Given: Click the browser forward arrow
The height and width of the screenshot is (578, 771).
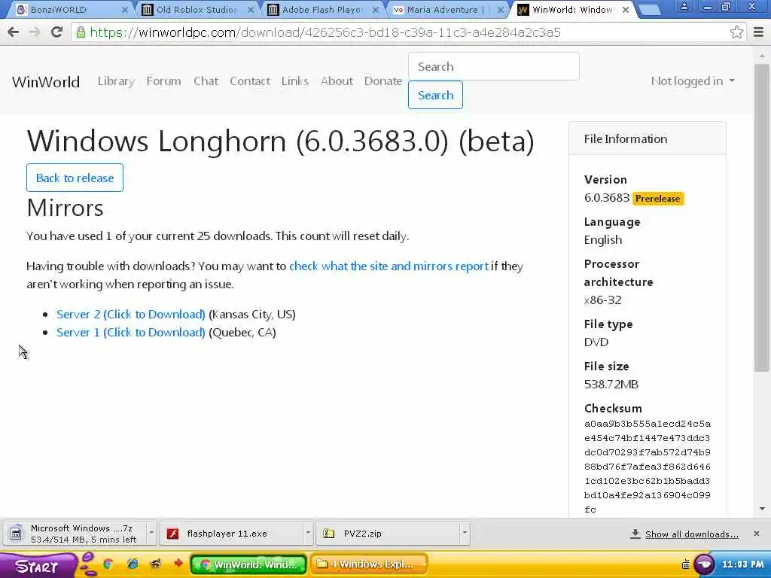Looking at the screenshot, I should [x=35, y=32].
